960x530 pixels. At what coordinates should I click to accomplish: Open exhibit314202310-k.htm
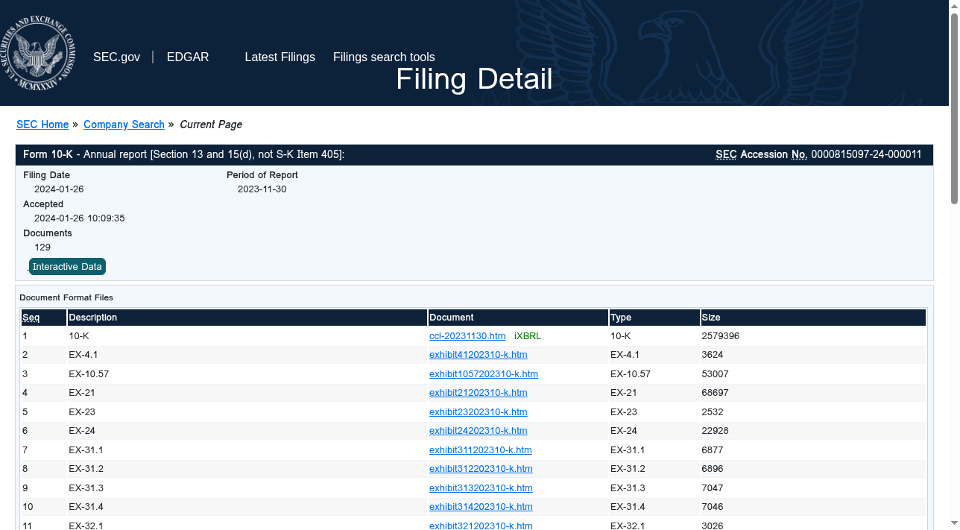pyautogui.click(x=481, y=507)
